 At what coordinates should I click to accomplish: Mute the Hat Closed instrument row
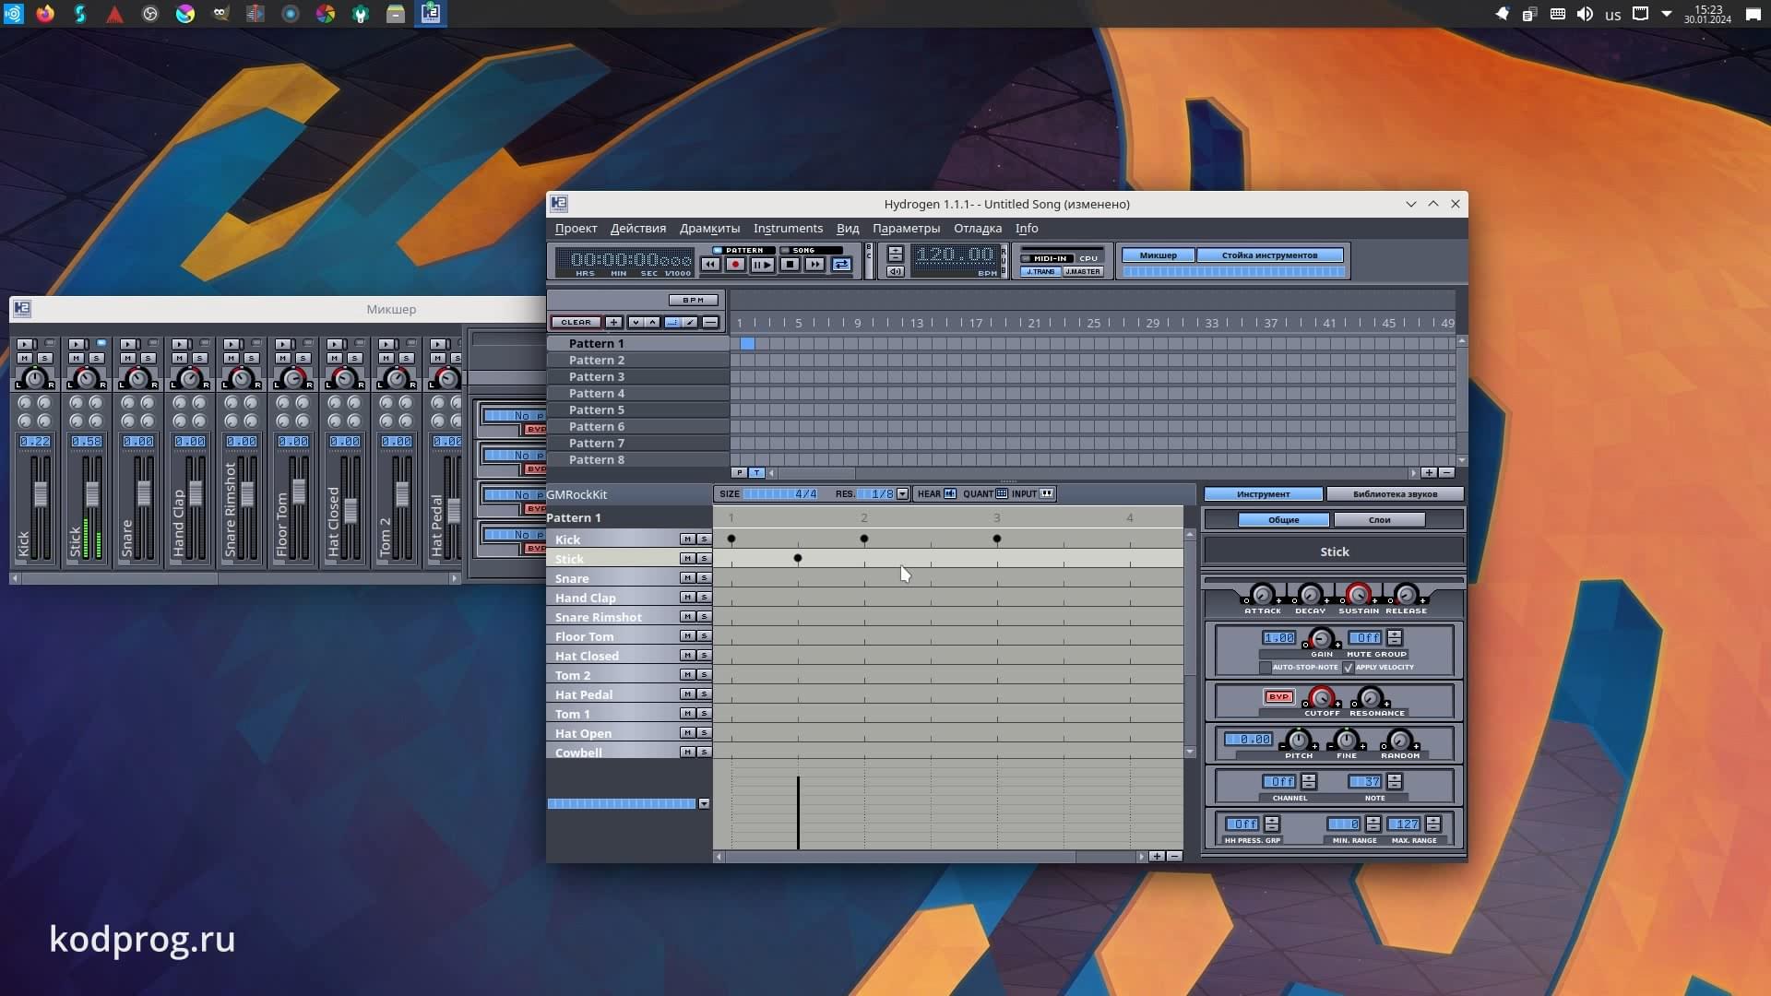[687, 656]
